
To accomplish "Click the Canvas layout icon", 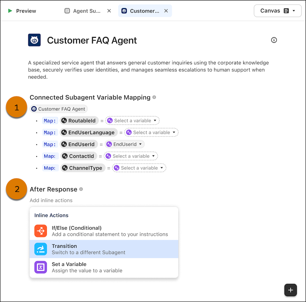I will coord(286,11).
